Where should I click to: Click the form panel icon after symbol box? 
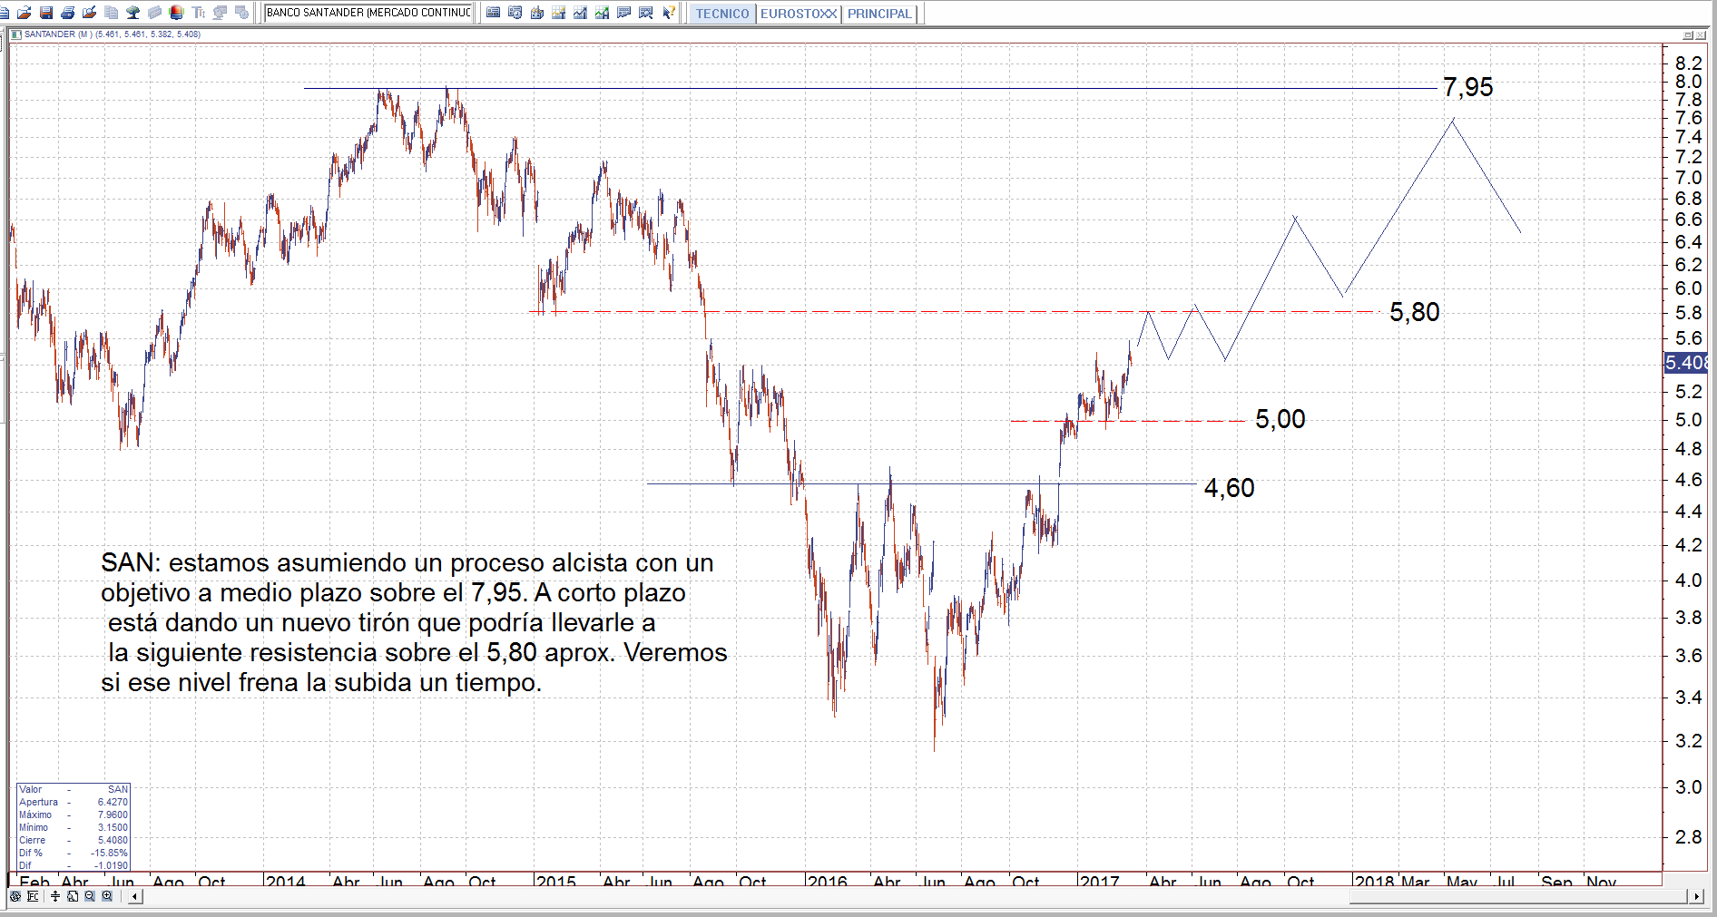point(493,13)
